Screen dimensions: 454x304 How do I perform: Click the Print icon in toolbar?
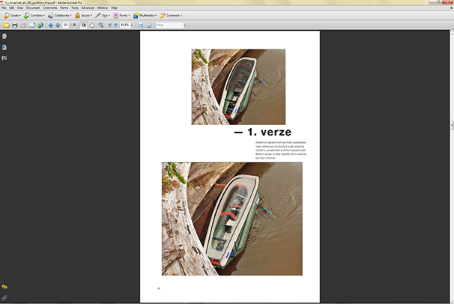[x=14, y=25]
